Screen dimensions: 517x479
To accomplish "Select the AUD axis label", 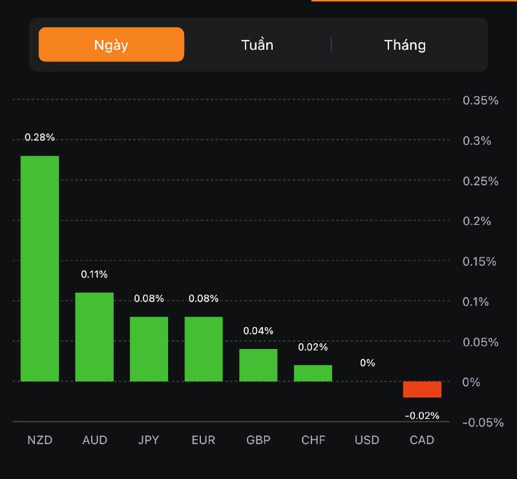I will 95,440.
